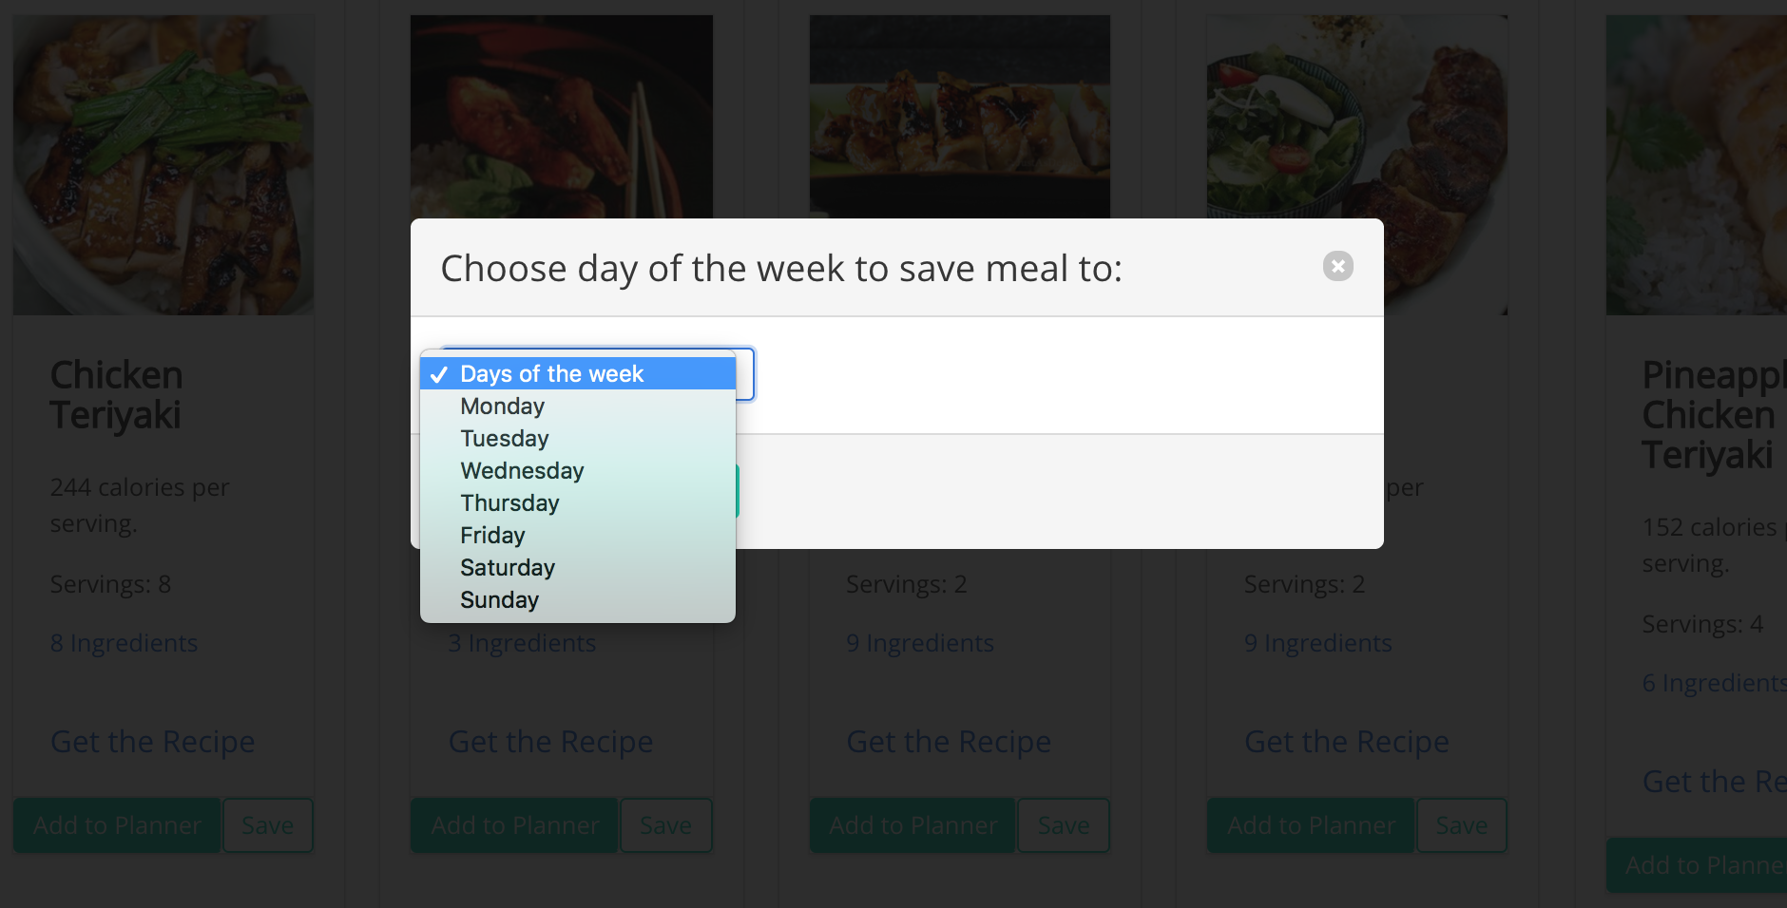Click Save button on Chicken Teriyaki card

coord(268,825)
